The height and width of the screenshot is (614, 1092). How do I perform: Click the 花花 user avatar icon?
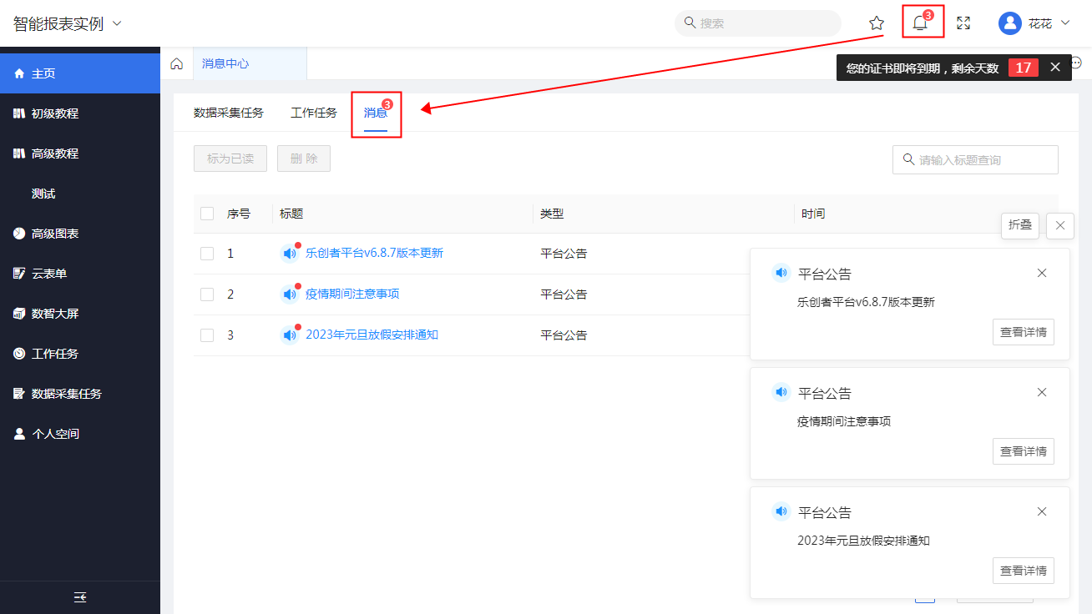[1010, 23]
